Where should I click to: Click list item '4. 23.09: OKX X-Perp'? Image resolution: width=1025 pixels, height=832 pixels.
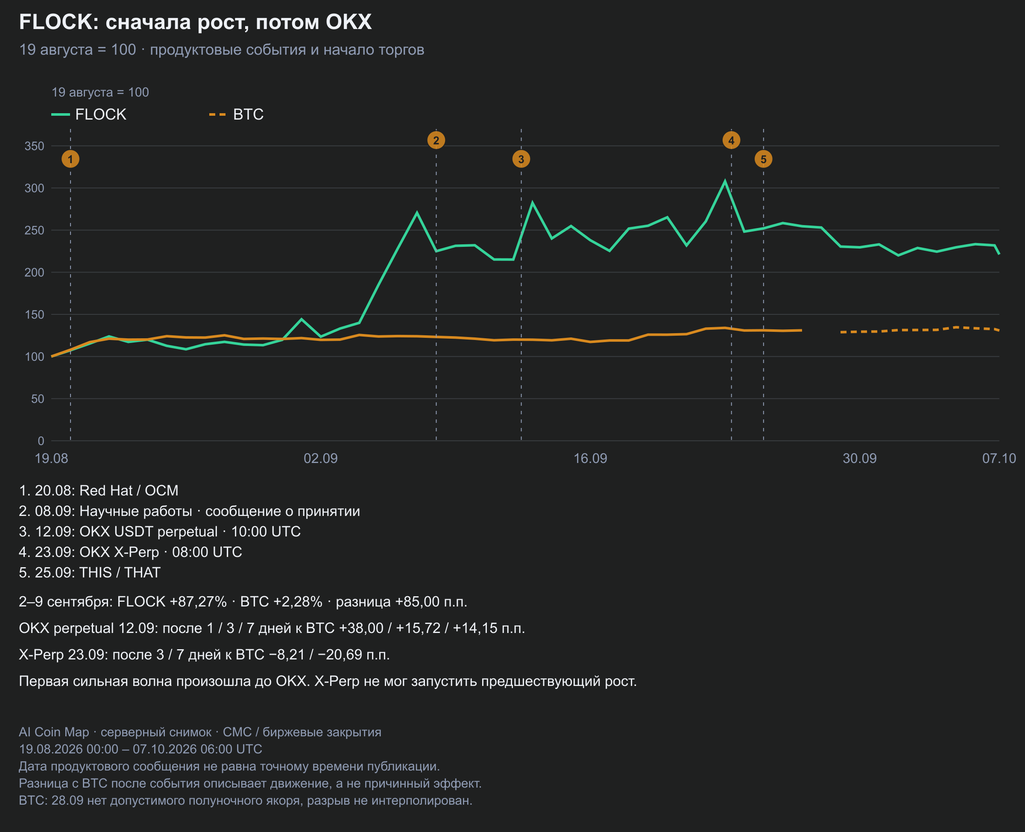(130, 552)
